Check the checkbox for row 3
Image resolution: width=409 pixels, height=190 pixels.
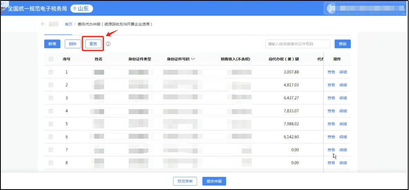pyautogui.click(x=51, y=98)
